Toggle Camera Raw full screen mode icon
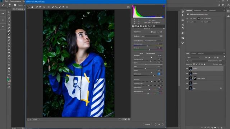This screenshot has width=230, height=129. [129, 7]
